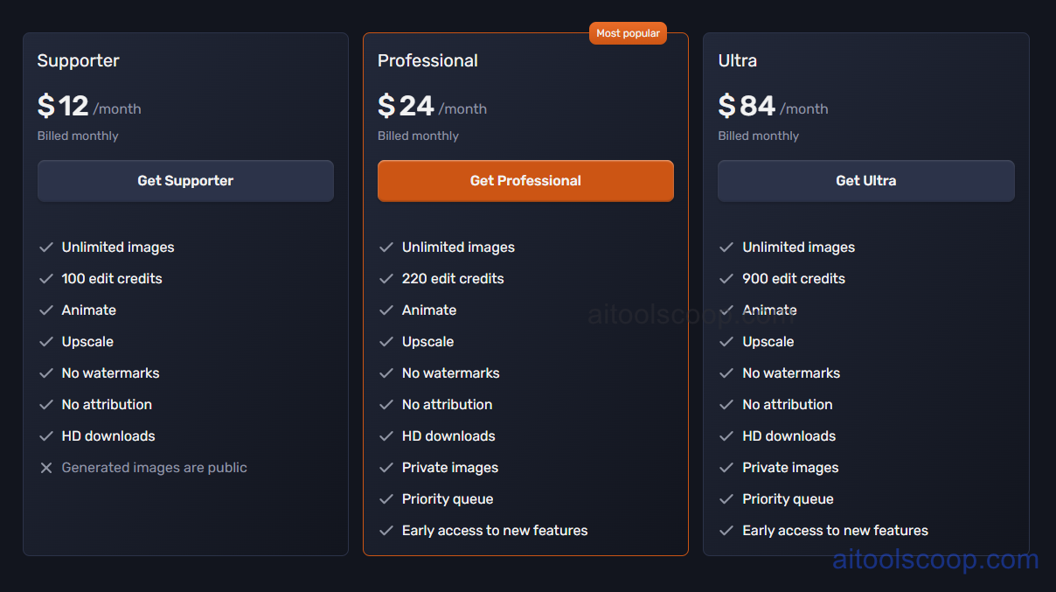Viewport: 1056px width, 592px height.
Task: Click the checkmark beside HD downloads under Supporter
Action: pyautogui.click(x=46, y=436)
